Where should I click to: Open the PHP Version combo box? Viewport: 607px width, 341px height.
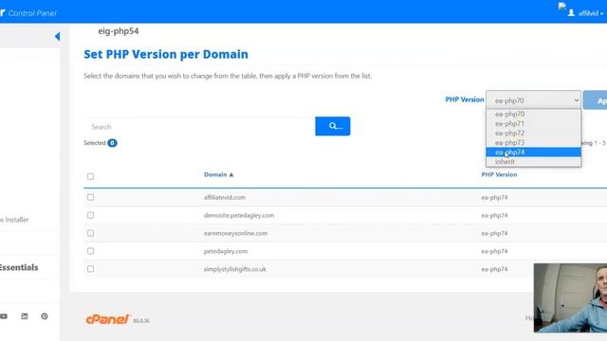click(533, 100)
